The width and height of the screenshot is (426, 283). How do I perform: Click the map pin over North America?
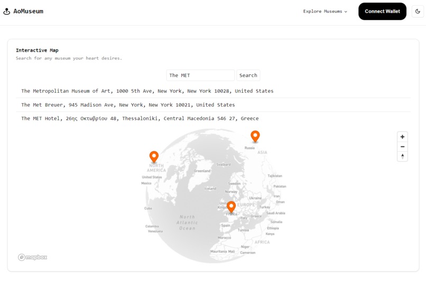point(154,157)
